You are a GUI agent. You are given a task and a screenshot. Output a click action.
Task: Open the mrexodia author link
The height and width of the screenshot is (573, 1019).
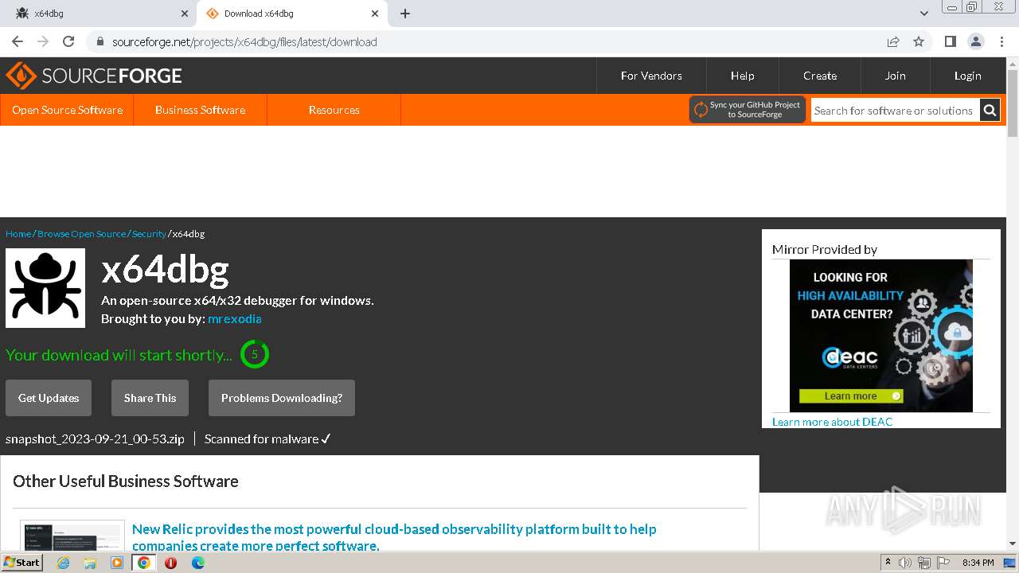pos(234,318)
